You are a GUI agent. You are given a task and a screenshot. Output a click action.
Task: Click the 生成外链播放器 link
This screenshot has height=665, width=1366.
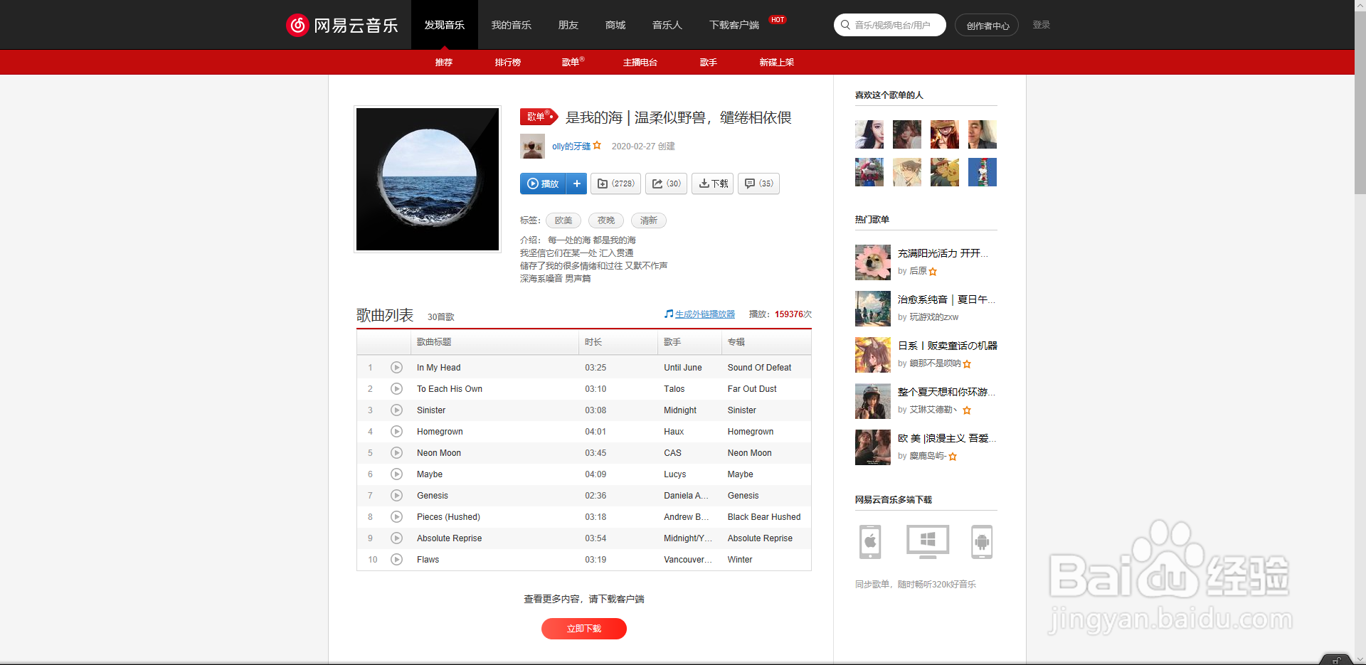pos(705,314)
